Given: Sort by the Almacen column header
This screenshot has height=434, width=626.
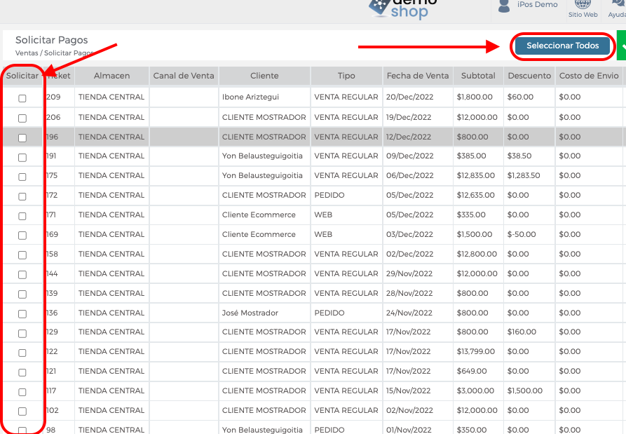Looking at the screenshot, I should [111, 76].
